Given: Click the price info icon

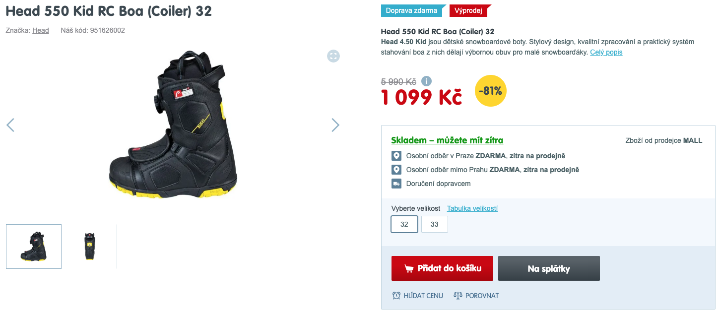Looking at the screenshot, I should (x=426, y=81).
